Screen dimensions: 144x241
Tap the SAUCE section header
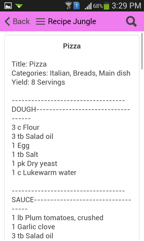coord(23,200)
